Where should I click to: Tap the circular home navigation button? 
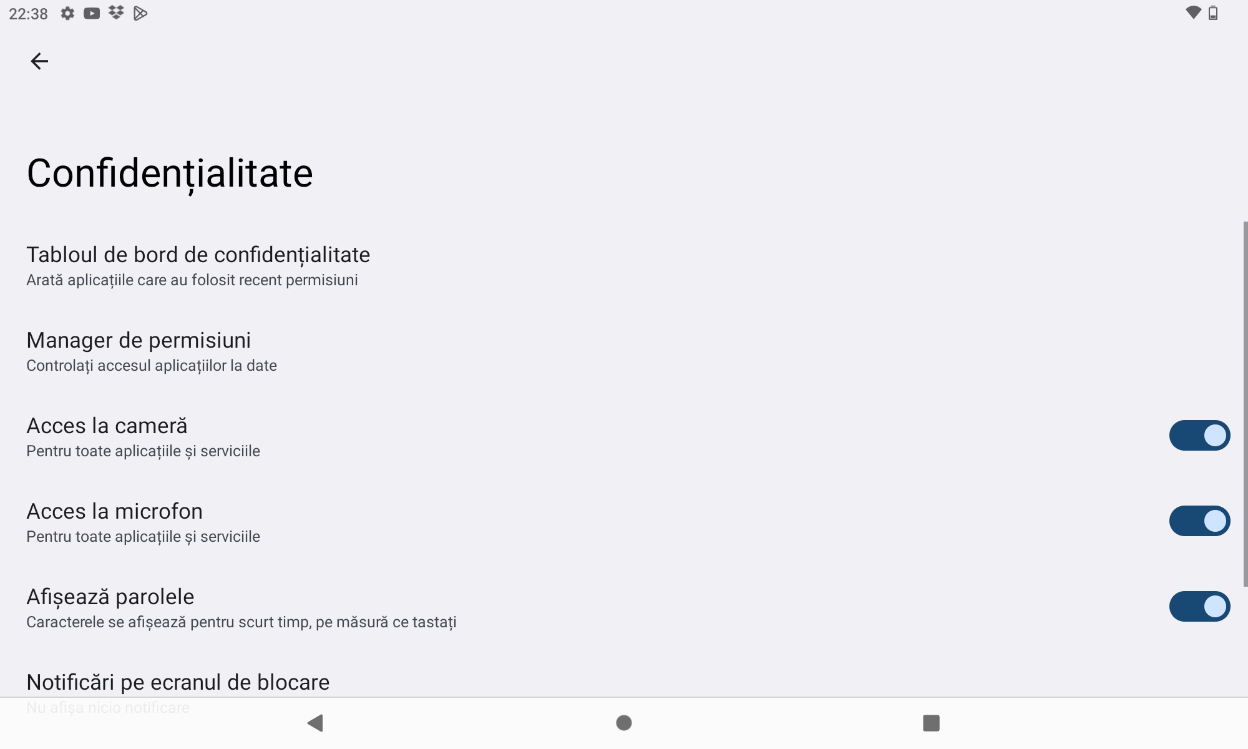(624, 723)
